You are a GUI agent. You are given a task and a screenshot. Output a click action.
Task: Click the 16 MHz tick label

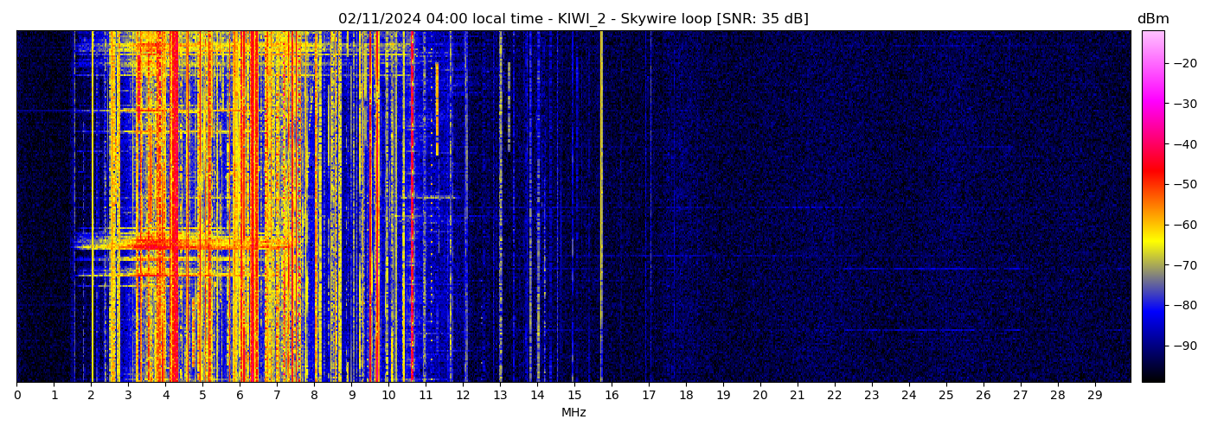[x=612, y=395]
